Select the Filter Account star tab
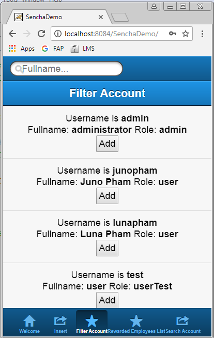 (x=91, y=324)
